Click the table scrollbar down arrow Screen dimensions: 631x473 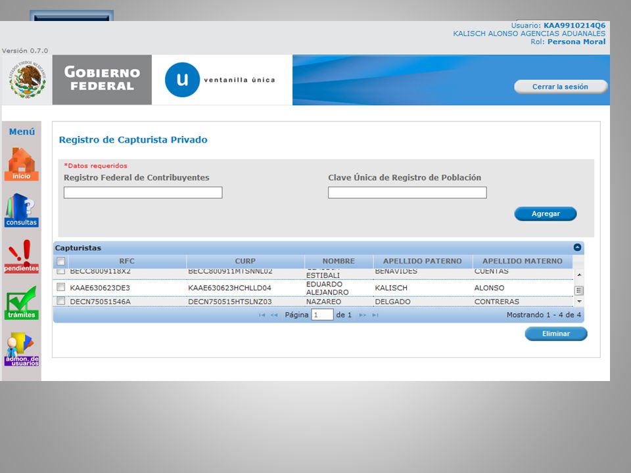coord(579,302)
